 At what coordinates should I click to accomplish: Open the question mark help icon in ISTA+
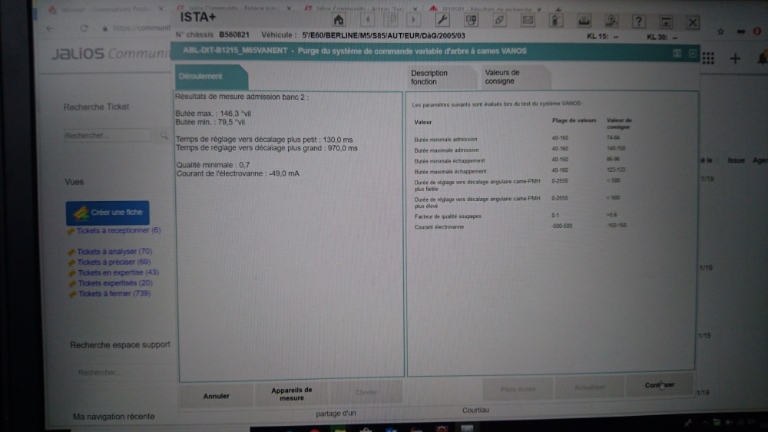pyautogui.click(x=638, y=21)
